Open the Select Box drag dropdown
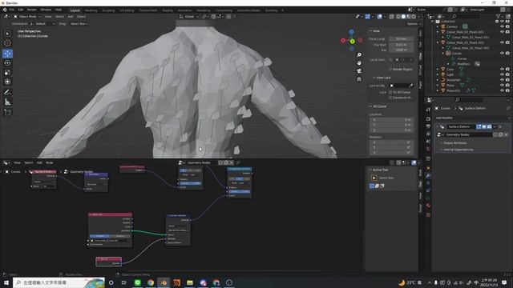513x288 pixels. pyautogui.click(x=79, y=24)
